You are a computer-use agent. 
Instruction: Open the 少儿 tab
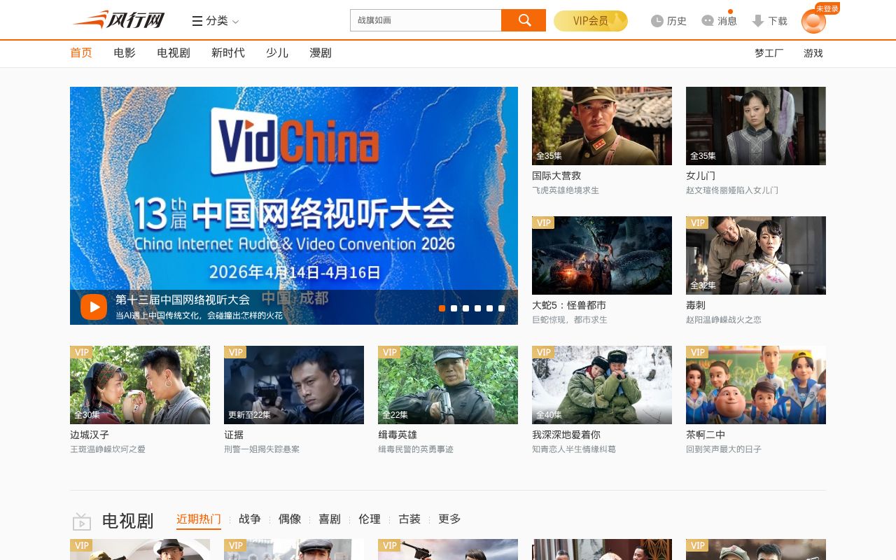tap(277, 52)
